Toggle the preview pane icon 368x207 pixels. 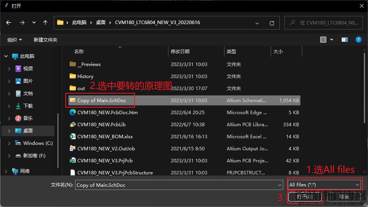344,40
